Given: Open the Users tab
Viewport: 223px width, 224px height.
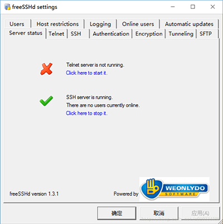Looking at the screenshot, I should (17, 24).
